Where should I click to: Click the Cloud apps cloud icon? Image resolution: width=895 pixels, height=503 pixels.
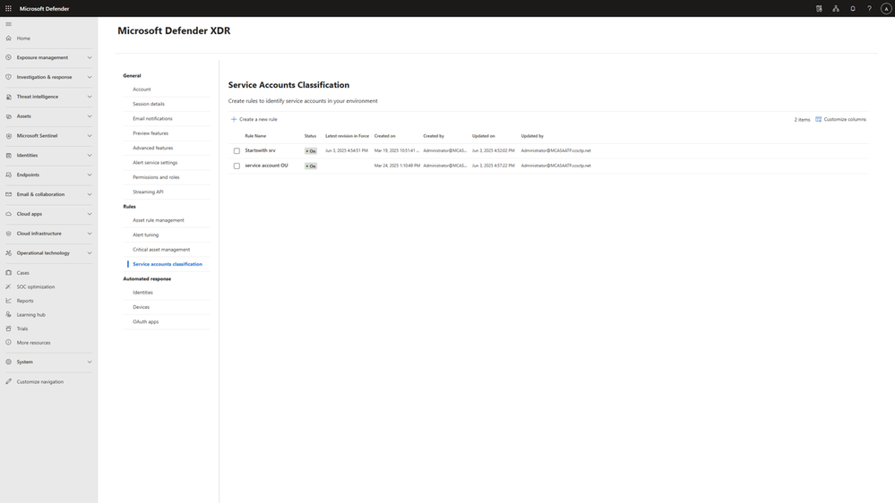pos(9,214)
